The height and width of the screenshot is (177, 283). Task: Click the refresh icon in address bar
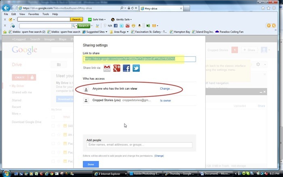tap(132, 8)
